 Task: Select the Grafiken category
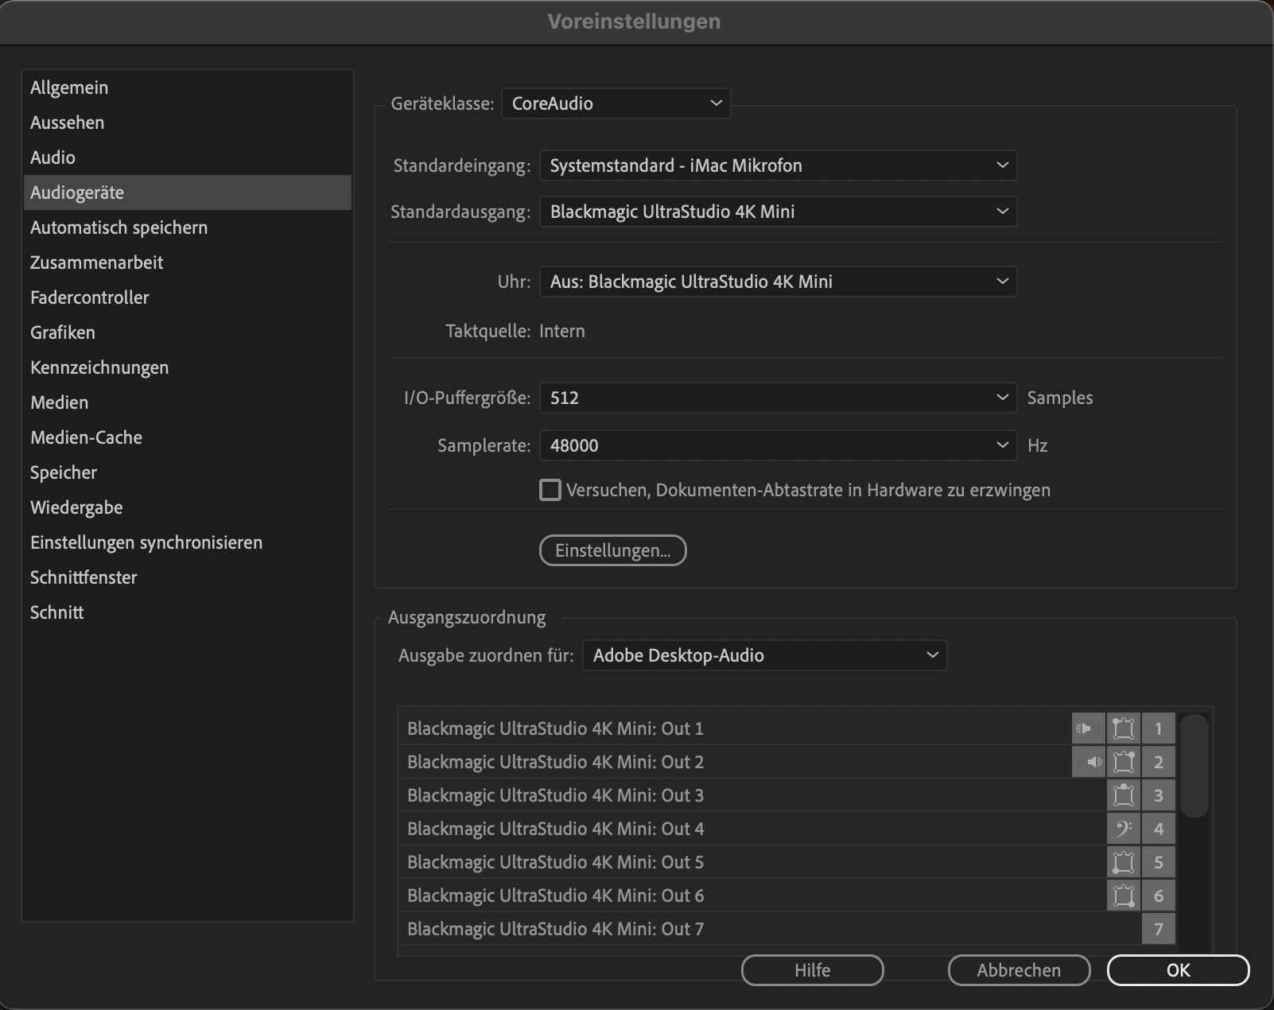[188, 332]
